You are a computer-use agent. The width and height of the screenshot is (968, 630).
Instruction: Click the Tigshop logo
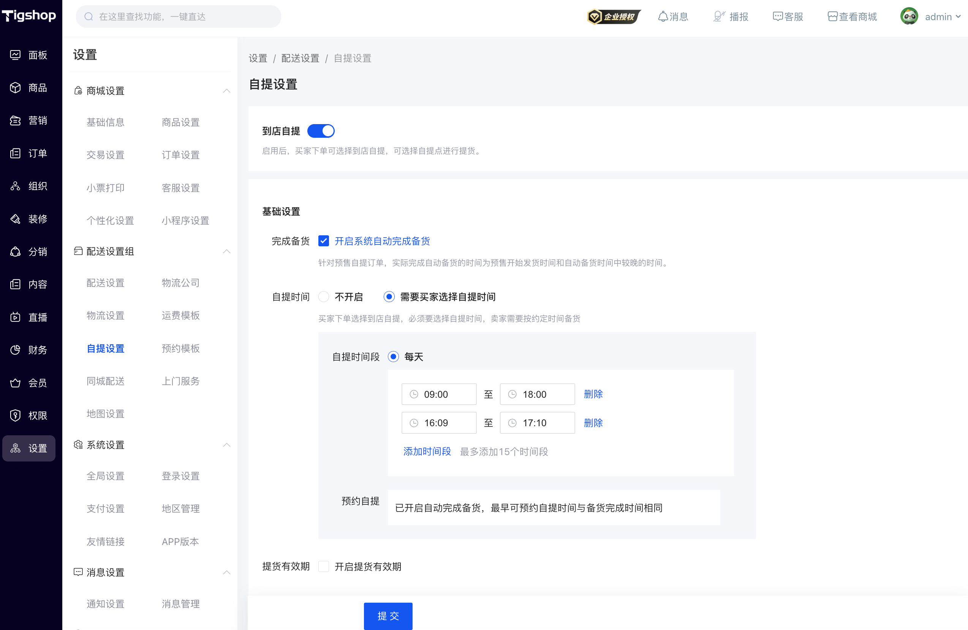[29, 16]
